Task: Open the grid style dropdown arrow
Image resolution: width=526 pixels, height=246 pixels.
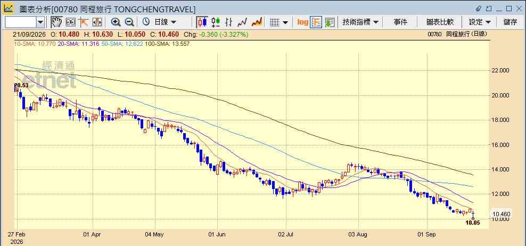Action: pyautogui.click(x=285, y=22)
